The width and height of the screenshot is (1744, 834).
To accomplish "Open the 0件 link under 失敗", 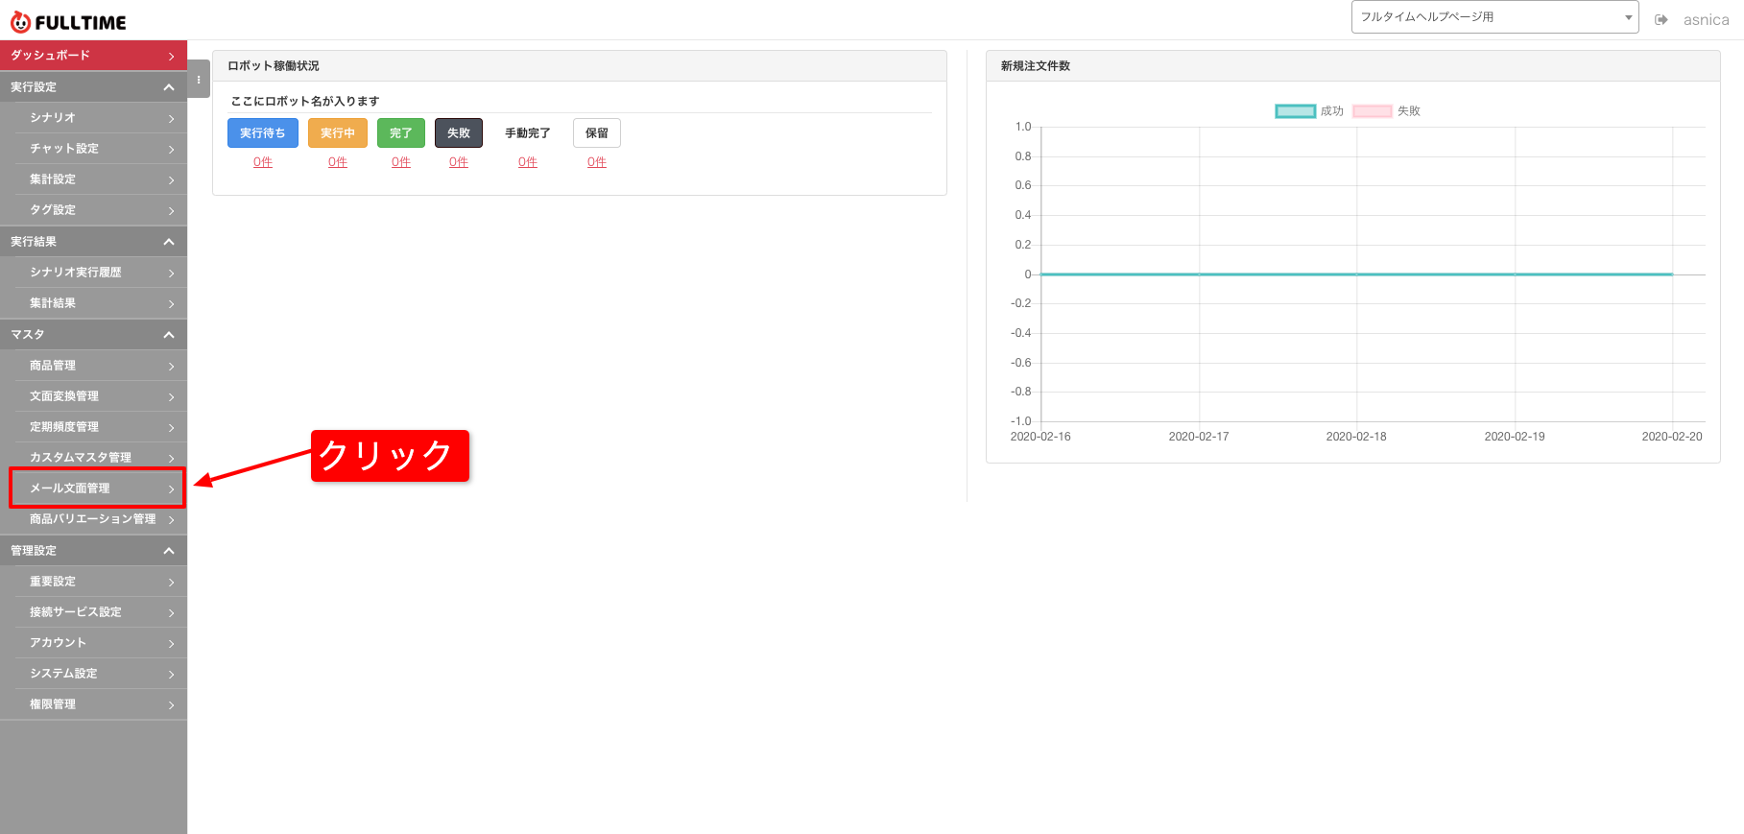I will click(x=459, y=162).
